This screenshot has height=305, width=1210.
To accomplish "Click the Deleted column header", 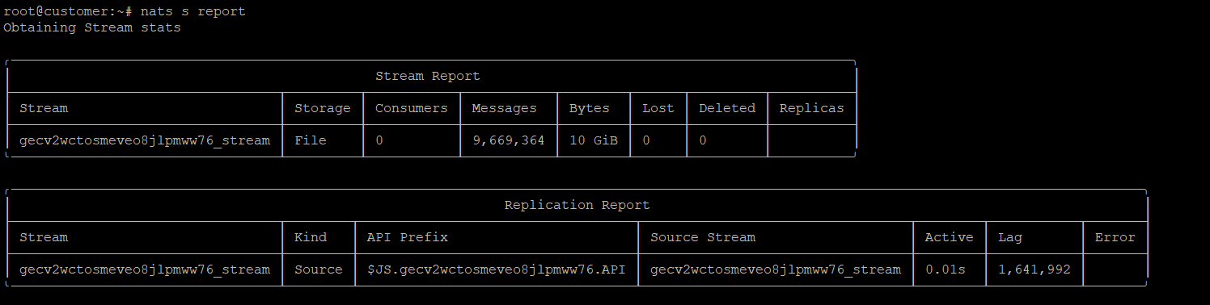I will click(727, 108).
